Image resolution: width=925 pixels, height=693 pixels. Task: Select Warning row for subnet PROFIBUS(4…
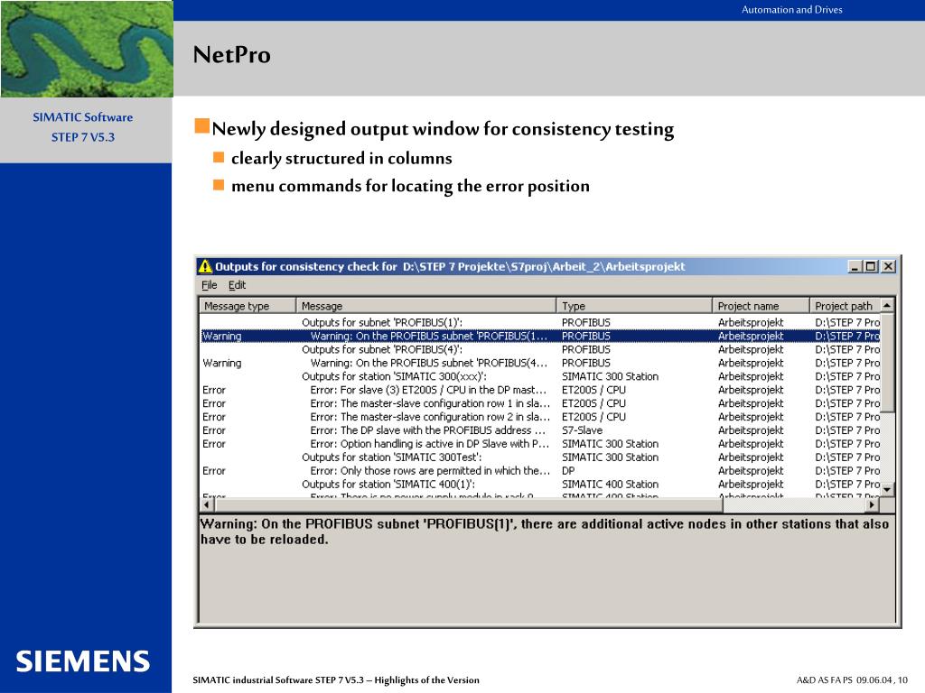(540, 363)
